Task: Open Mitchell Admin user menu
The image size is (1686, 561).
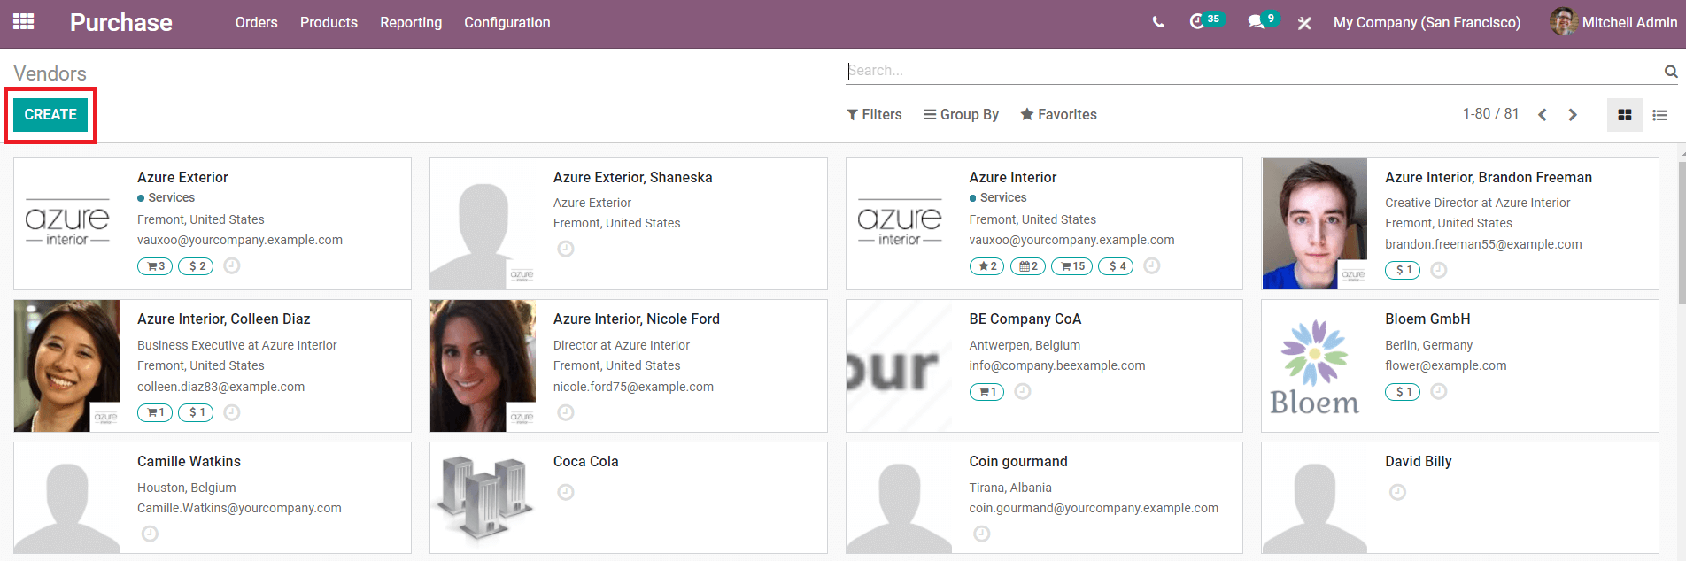Action: (1613, 22)
